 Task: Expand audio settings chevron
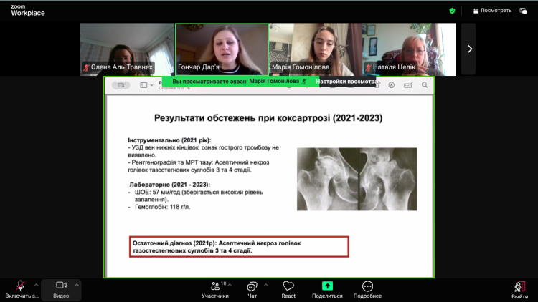pos(37,284)
